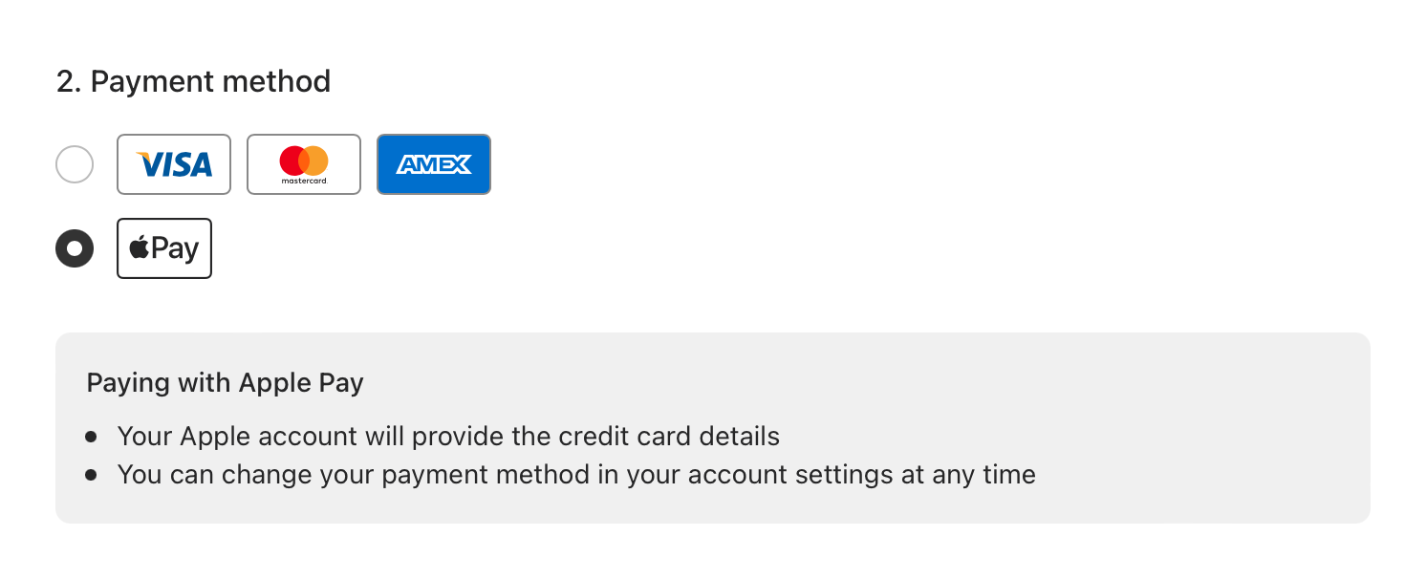Click the bullet before 'You can change'
Viewport: 1426px width, 579px height.
[91, 474]
